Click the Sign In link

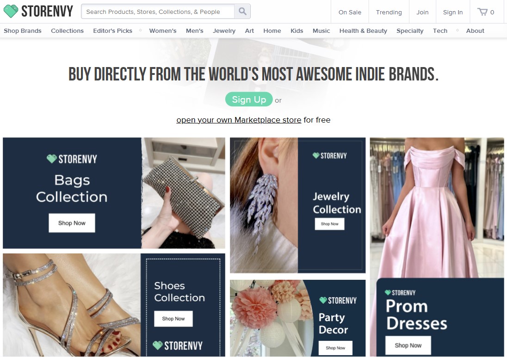[x=452, y=12]
